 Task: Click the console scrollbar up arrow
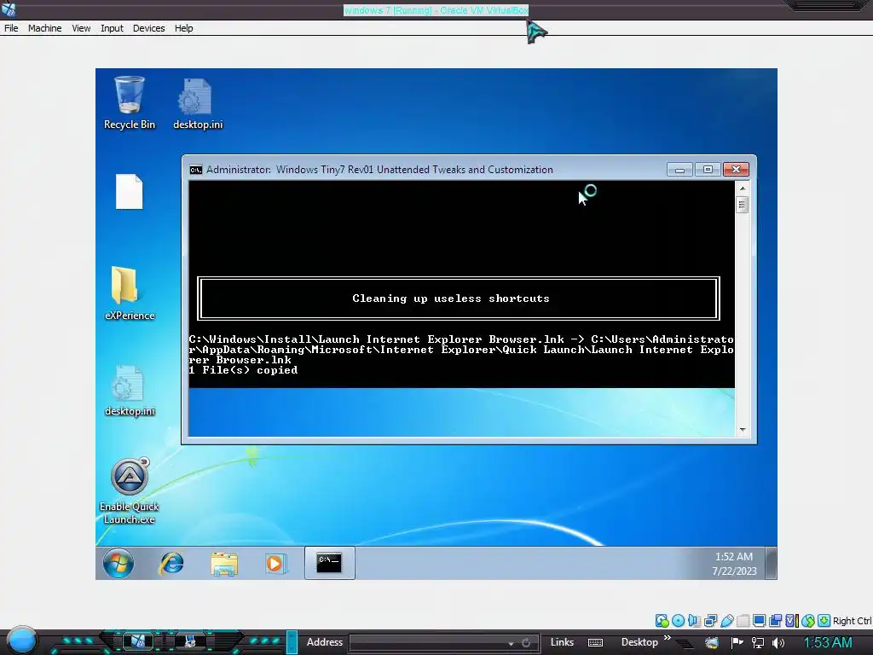[743, 188]
